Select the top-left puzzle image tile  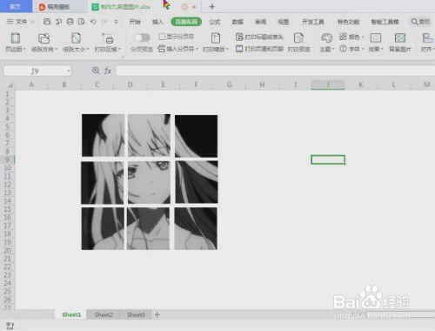pos(103,135)
